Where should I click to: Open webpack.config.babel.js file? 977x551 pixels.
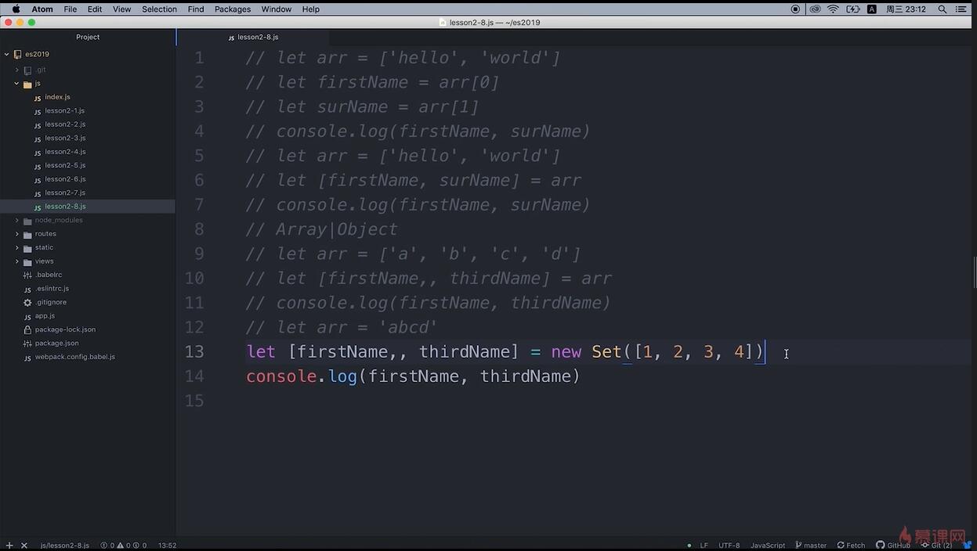pyautogui.click(x=74, y=357)
